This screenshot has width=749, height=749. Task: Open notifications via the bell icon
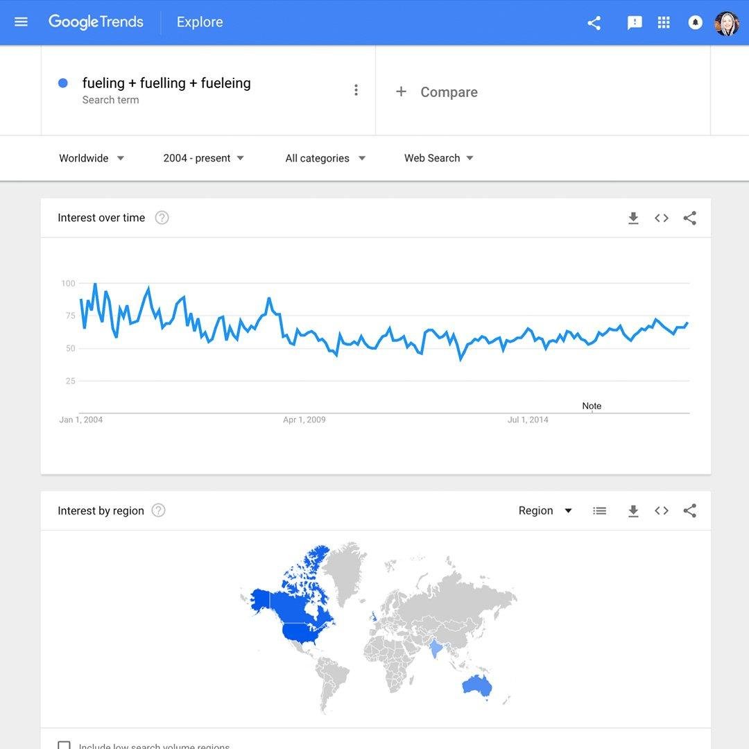(695, 22)
